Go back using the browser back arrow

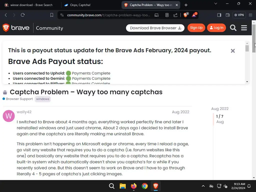coord(6,15)
